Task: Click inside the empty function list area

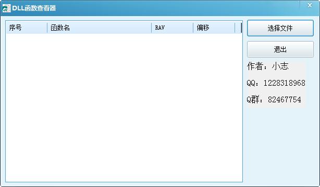Action: (124, 108)
